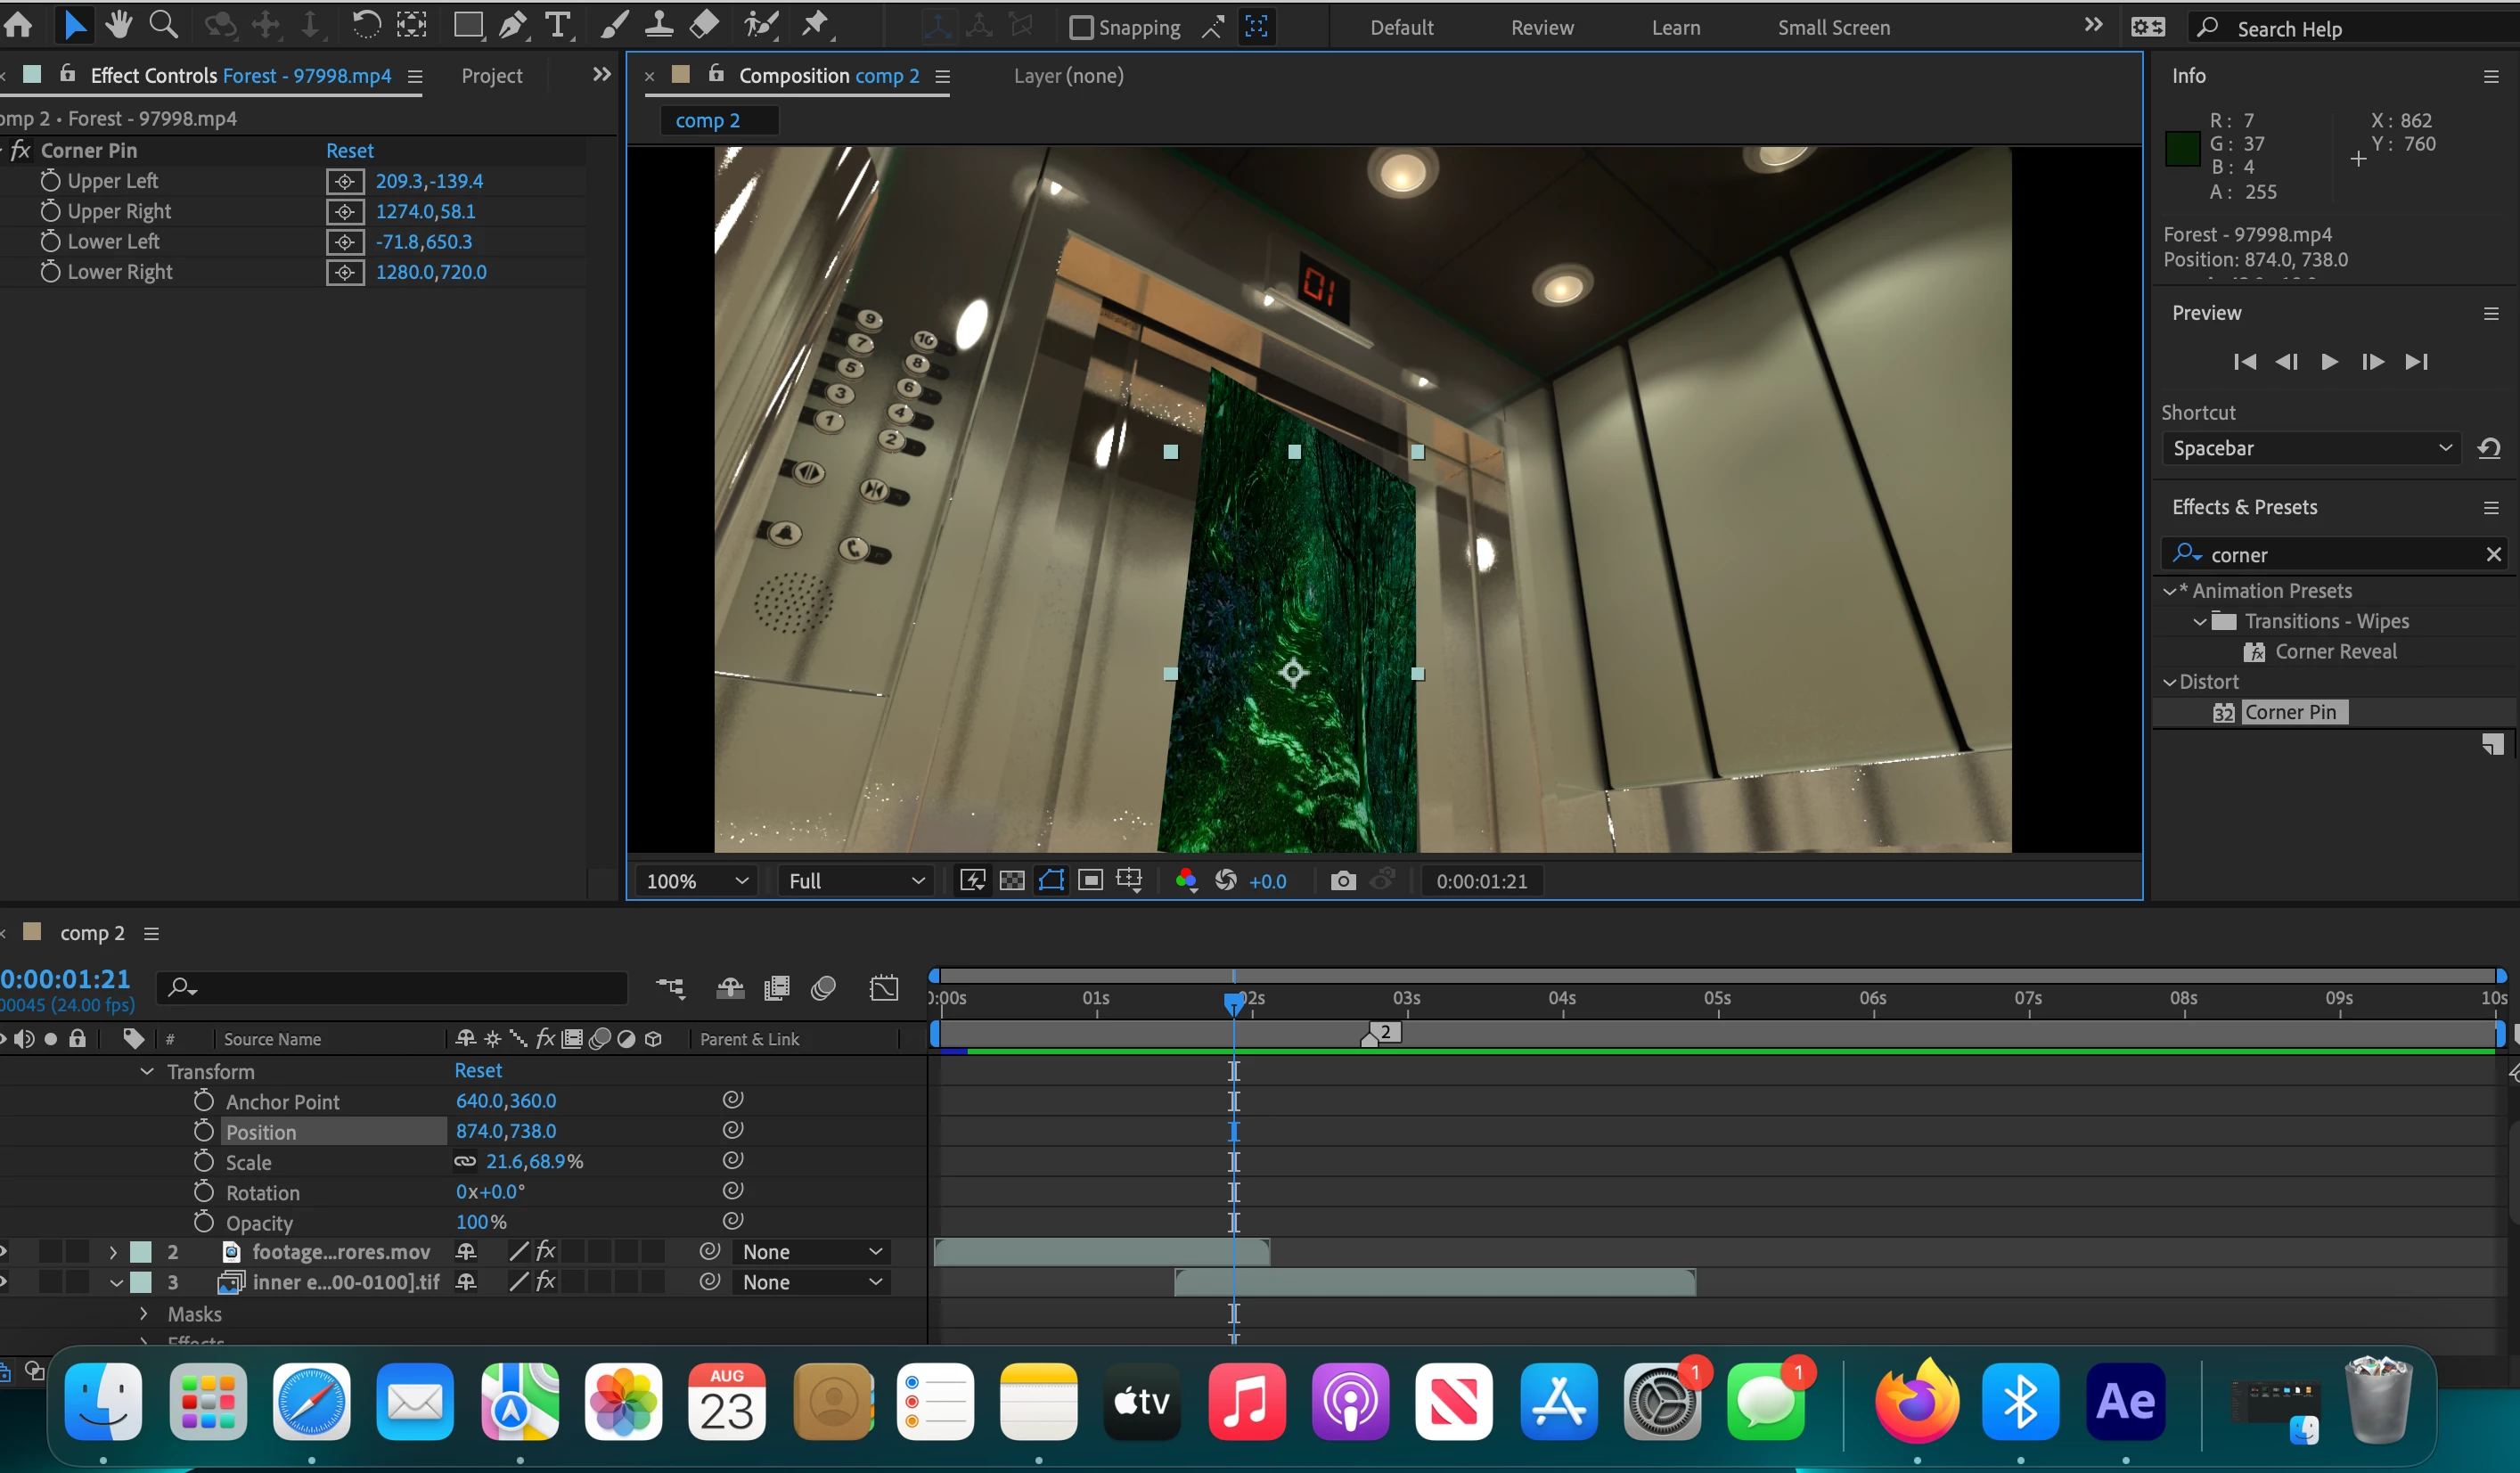
Task: Clear the corner search in Effects & Presets
Action: click(x=2493, y=554)
